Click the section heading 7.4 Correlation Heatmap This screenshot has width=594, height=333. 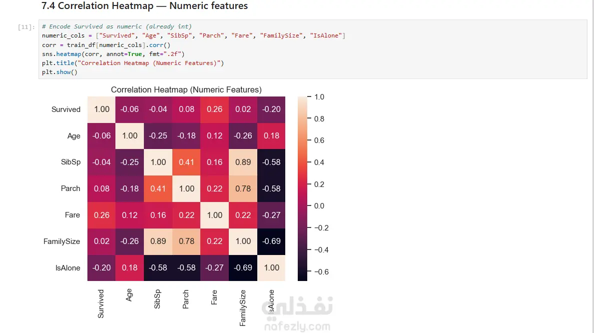point(145,6)
